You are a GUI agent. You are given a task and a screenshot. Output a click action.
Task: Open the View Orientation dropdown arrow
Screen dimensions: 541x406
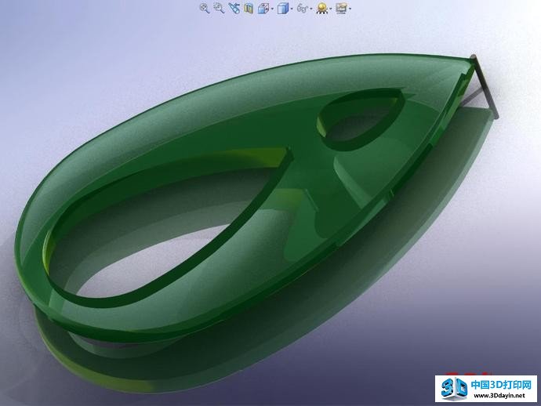(x=273, y=9)
